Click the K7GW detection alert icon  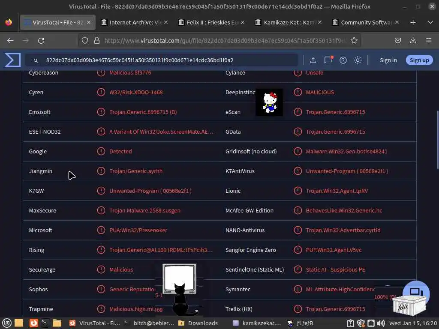pos(101,191)
